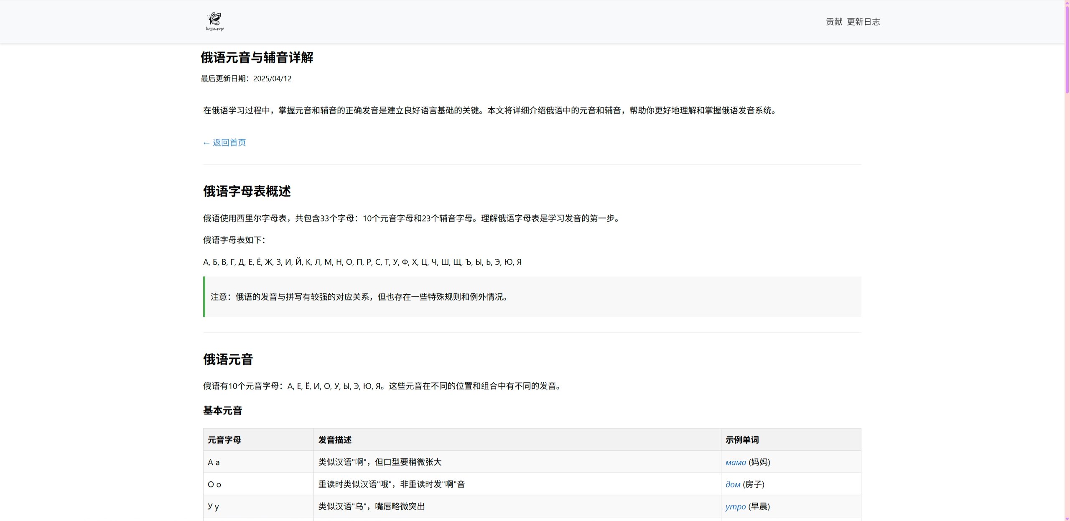Open the мама (妈妈) example word link

(x=736, y=462)
